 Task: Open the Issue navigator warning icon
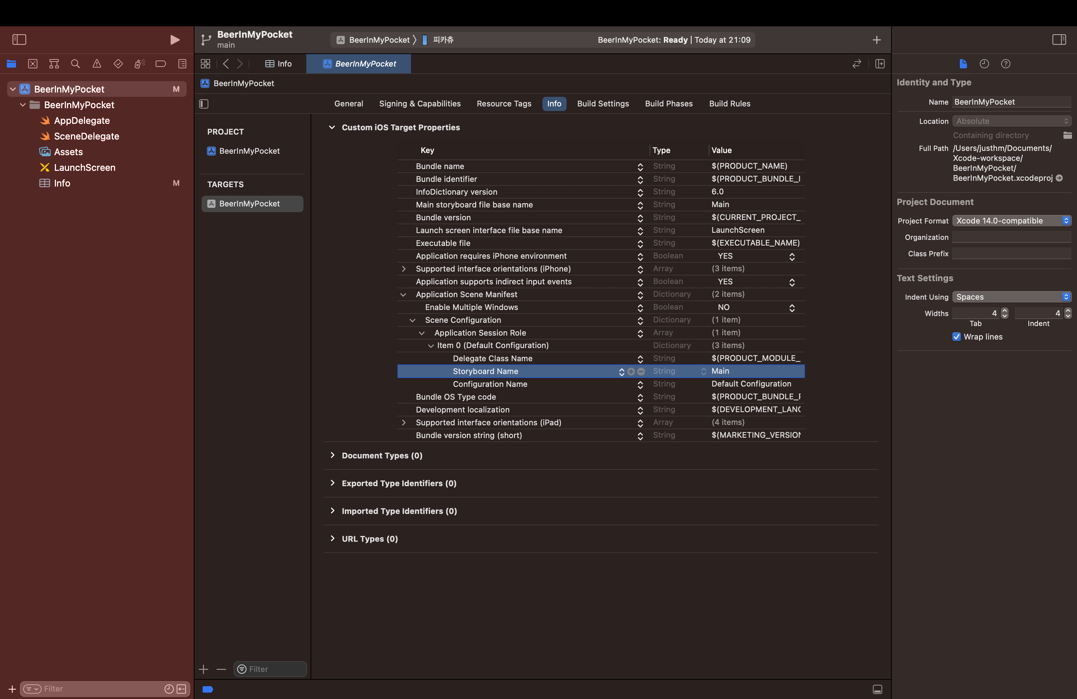97,64
